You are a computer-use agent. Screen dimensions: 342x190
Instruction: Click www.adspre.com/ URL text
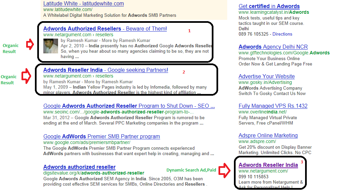pyautogui.click(x=257, y=142)
